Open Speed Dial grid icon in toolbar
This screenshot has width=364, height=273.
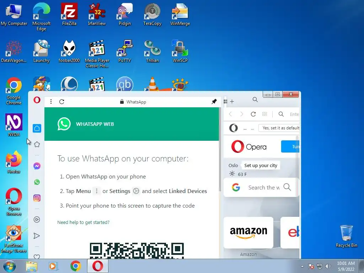[264, 114]
